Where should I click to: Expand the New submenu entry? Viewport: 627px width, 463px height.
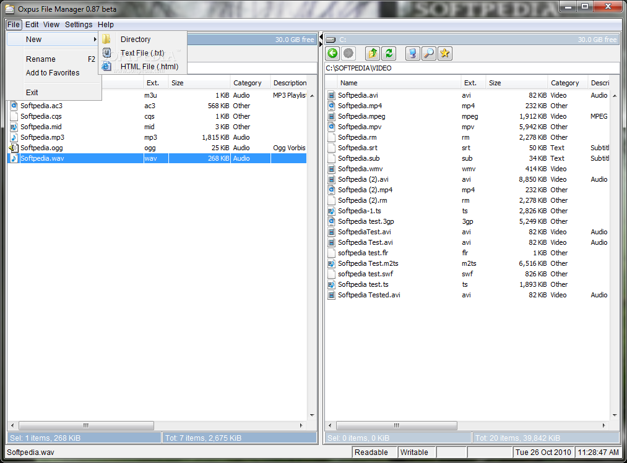coord(53,39)
